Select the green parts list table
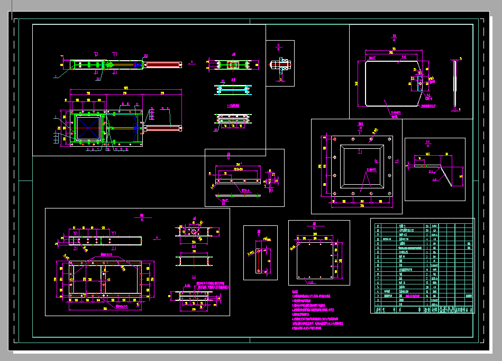Image resolution: width=502 pixels, height=361 pixels. click(x=424, y=268)
